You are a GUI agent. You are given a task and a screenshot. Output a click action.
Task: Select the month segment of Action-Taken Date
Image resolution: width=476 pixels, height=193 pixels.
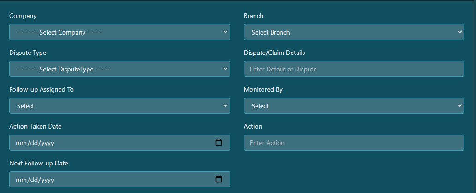click(21, 143)
